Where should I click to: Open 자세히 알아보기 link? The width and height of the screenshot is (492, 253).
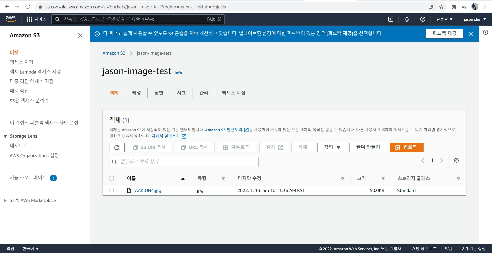169,136
